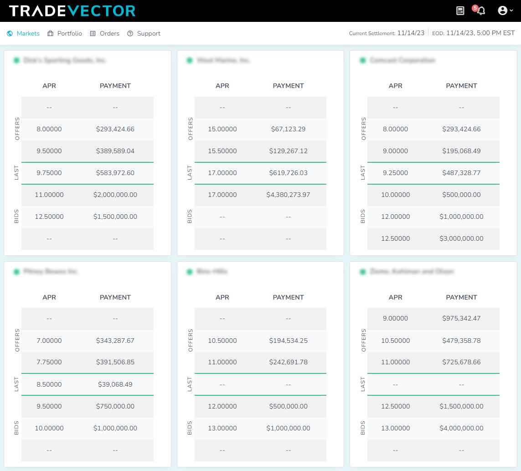Click green status dot on card with $487,328.77 last

(x=362, y=61)
